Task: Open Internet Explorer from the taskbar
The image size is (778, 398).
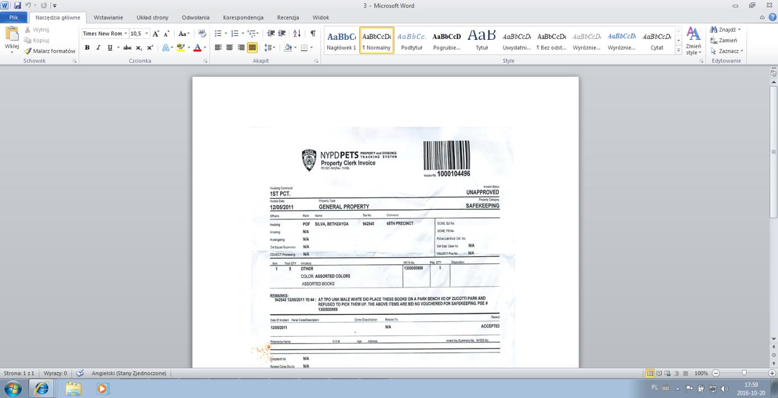Action: (42, 388)
